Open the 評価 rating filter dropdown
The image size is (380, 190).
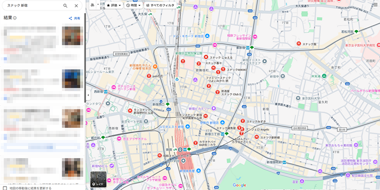point(114,5)
